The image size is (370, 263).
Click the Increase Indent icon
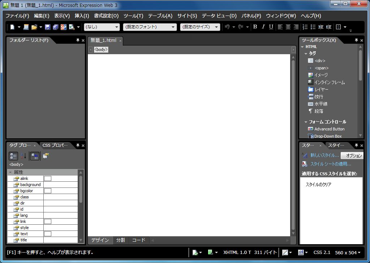(x=329, y=27)
